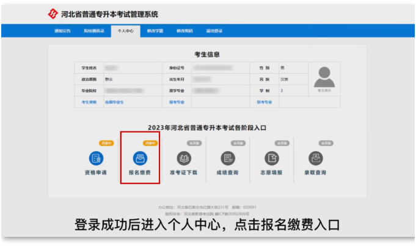Image resolution: width=416 pixels, height=246 pixels.
Task: Open the 录取查询 icon
Action: tap(316, 158)
